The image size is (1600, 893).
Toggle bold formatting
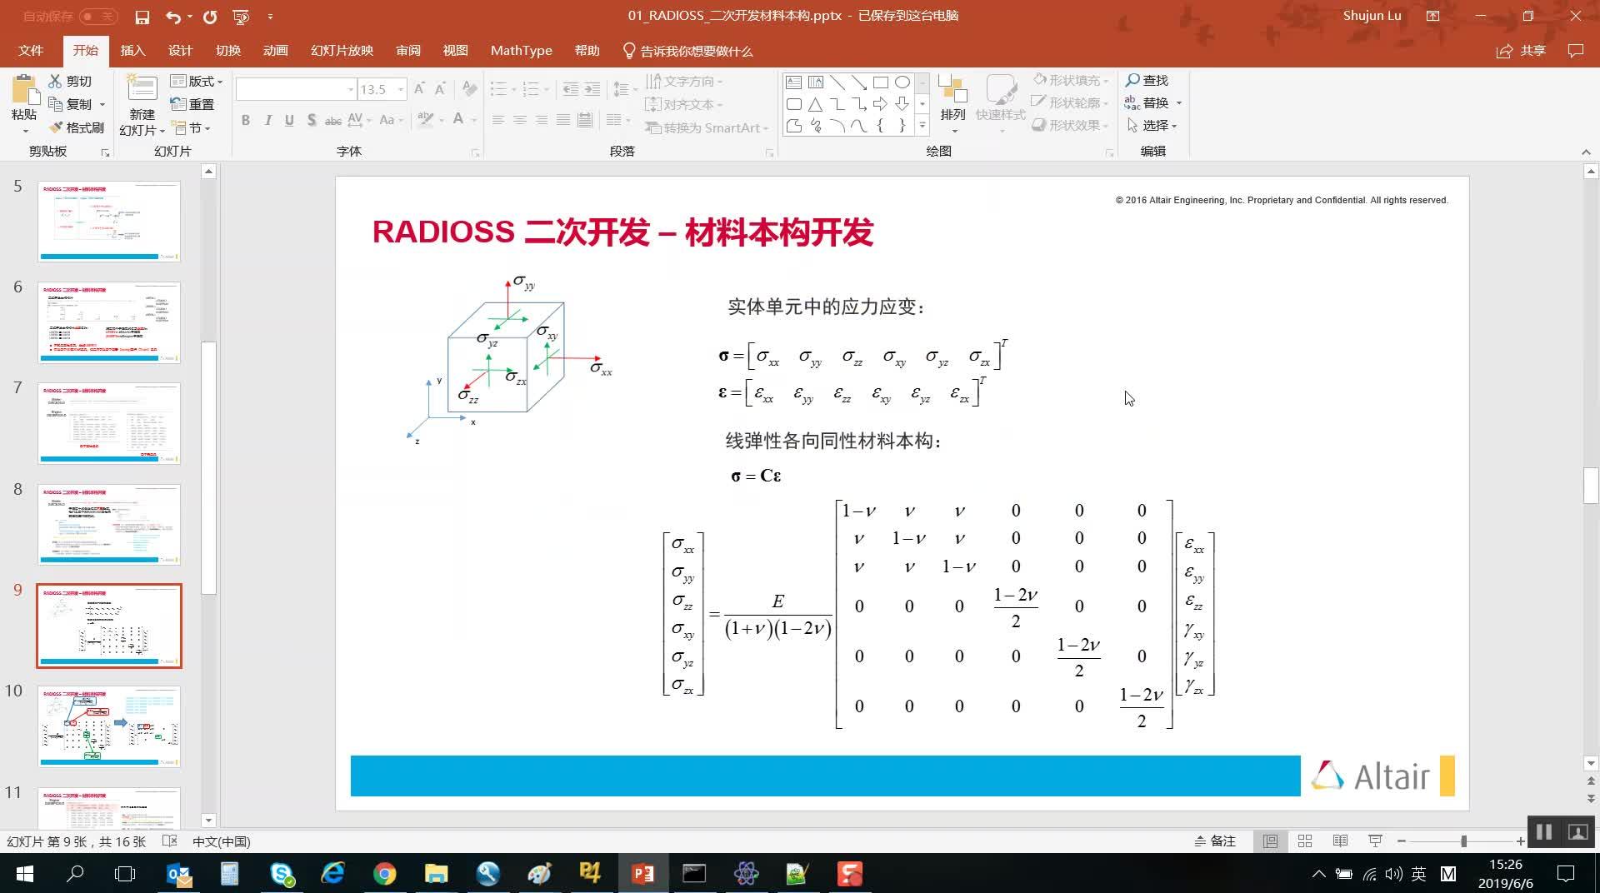point(245,120)
